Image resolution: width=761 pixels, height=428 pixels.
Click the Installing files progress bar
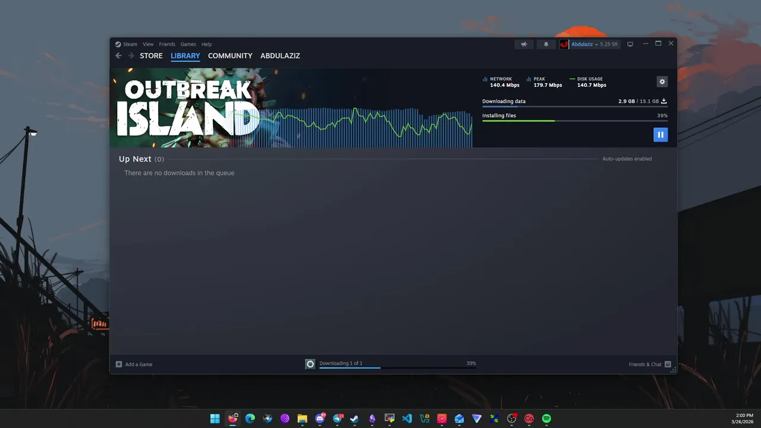575,121
